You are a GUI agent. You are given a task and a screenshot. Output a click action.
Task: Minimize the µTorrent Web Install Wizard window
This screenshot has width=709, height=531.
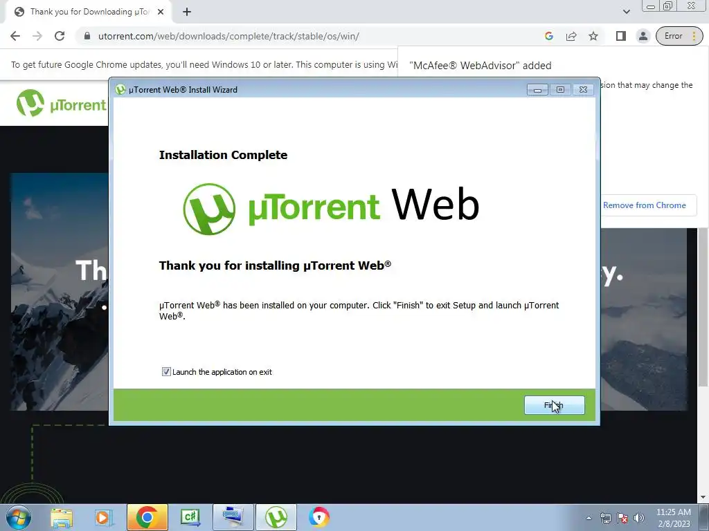tap(537, 89)
